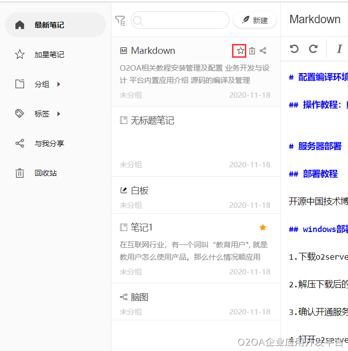Share the Markdown note
348x351 pixels.
pyautogui.click(x=263, y=50)
